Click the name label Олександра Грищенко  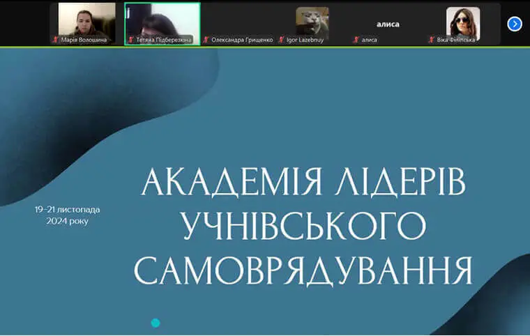pyautogui.click(x=242, y=40)
